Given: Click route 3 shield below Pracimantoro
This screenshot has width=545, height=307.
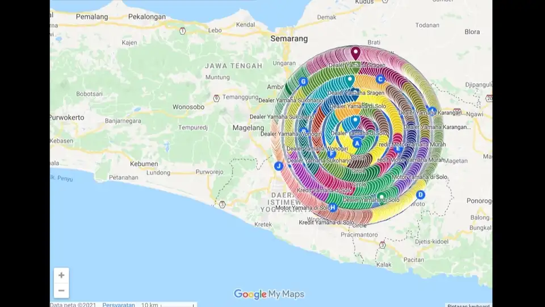Looking at the screenshot, I should pos(382,245).
